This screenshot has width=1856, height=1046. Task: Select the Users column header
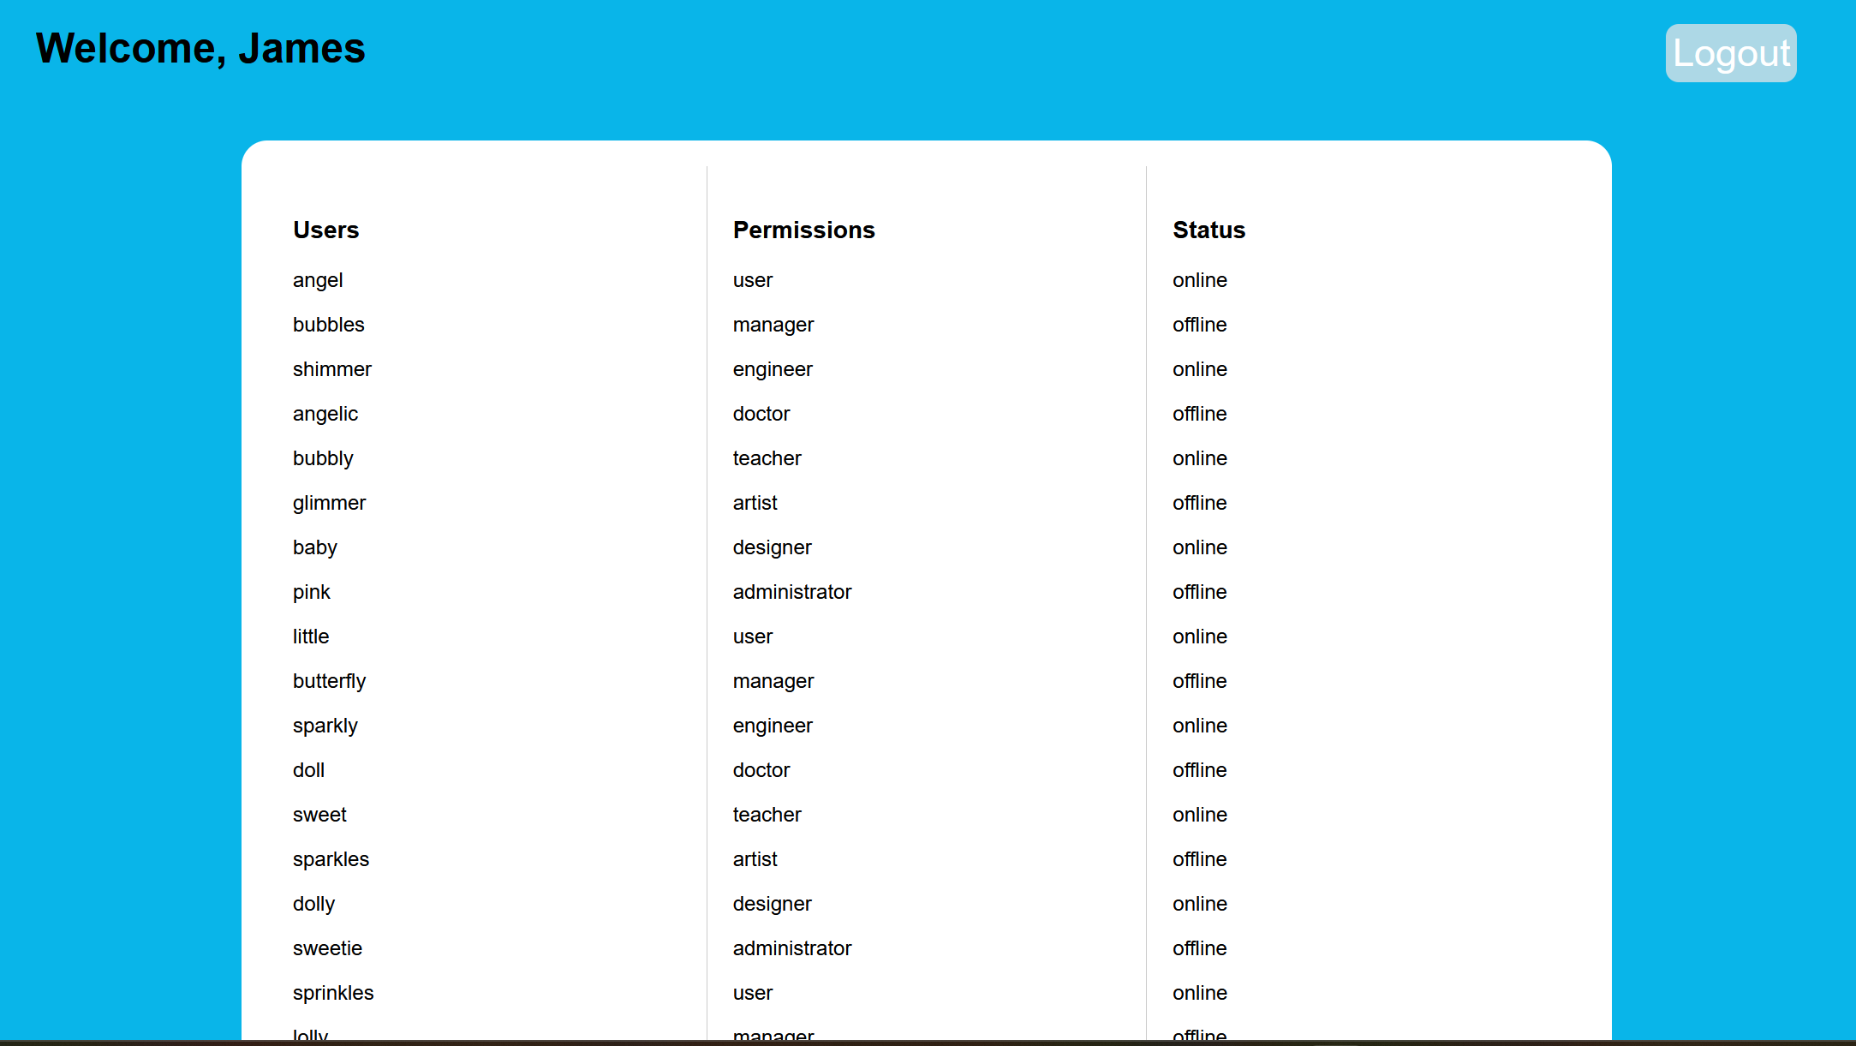coord(325,230)
